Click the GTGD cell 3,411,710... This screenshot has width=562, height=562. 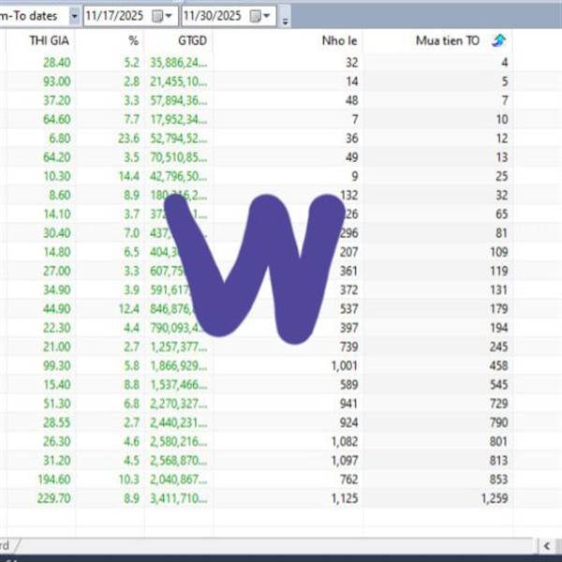pyautogui.click(x=178, y=498)
